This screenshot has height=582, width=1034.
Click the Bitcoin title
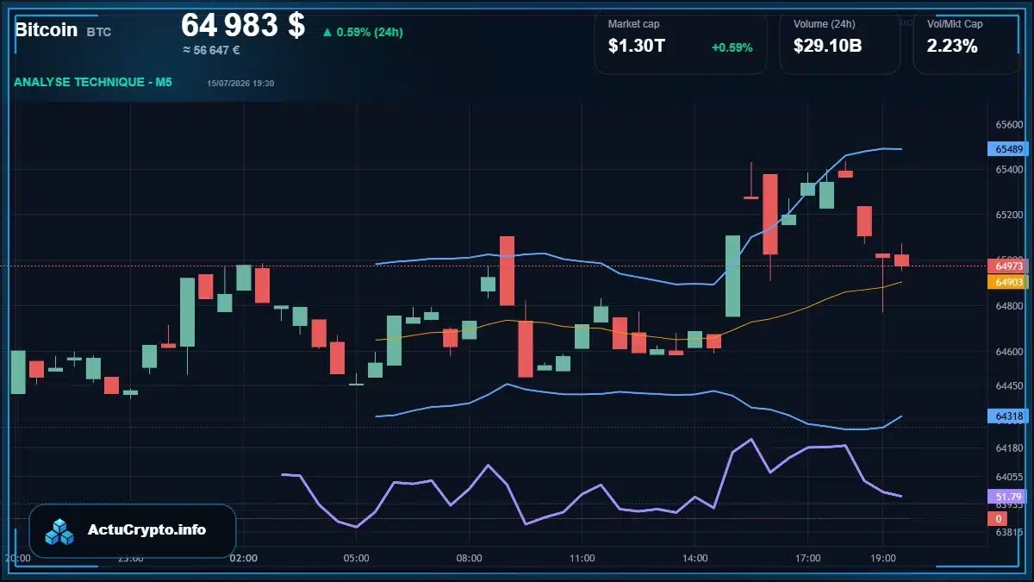click(46, 29)
